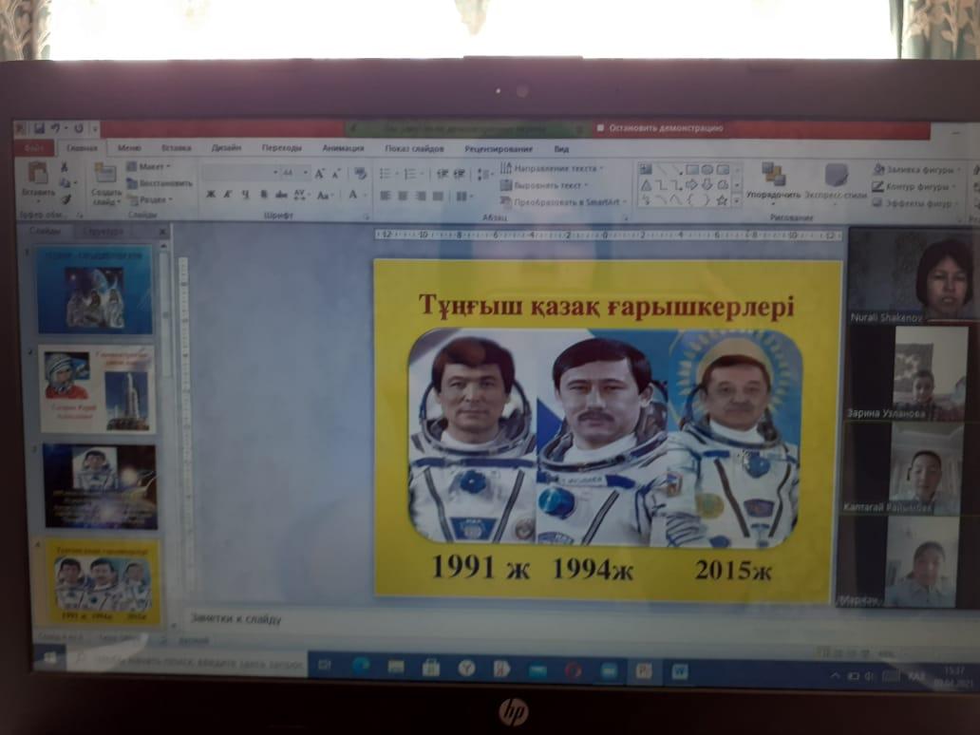Click the Create Slide (Создать слайд) icon

click(105, 176)
